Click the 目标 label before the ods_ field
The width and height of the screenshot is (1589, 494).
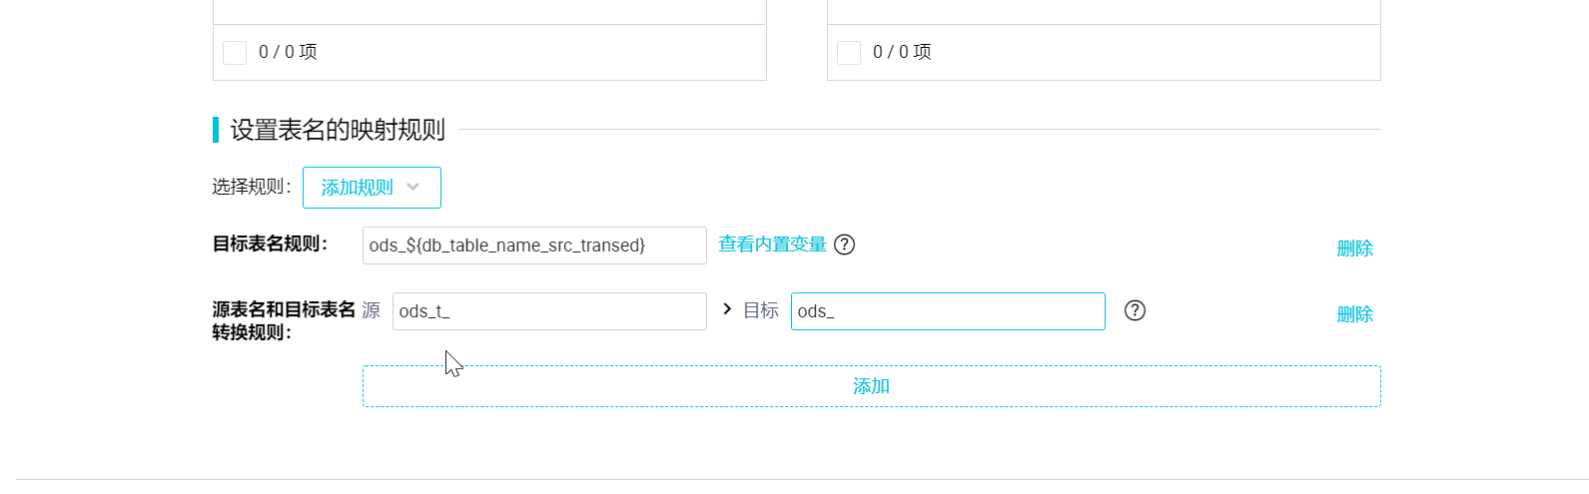[x=761, y=310]
